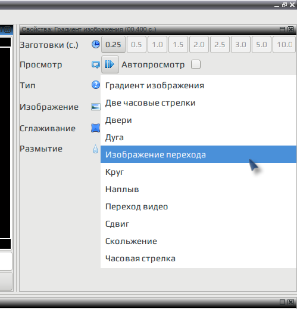The image size is (297, 309).
Task: Close the left preview panel
Action: click(8, 29)
